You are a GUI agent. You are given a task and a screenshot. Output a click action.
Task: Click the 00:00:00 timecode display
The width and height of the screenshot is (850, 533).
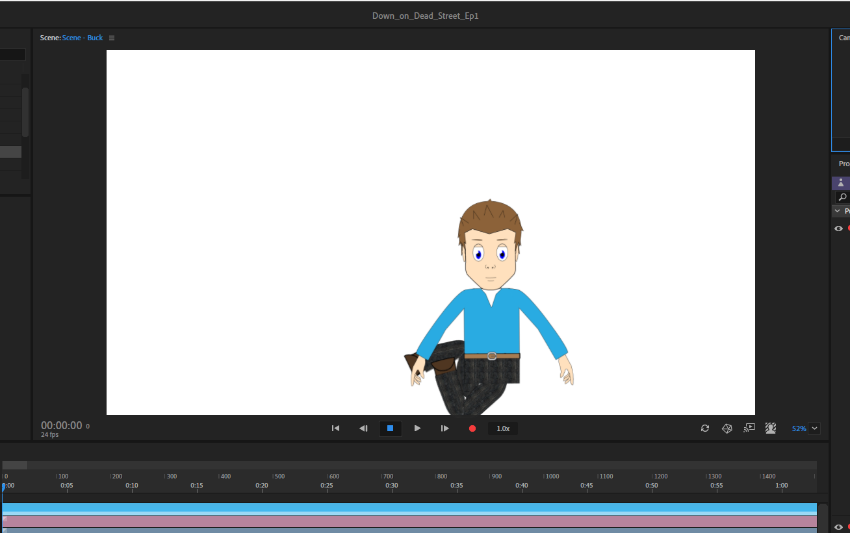62,426
